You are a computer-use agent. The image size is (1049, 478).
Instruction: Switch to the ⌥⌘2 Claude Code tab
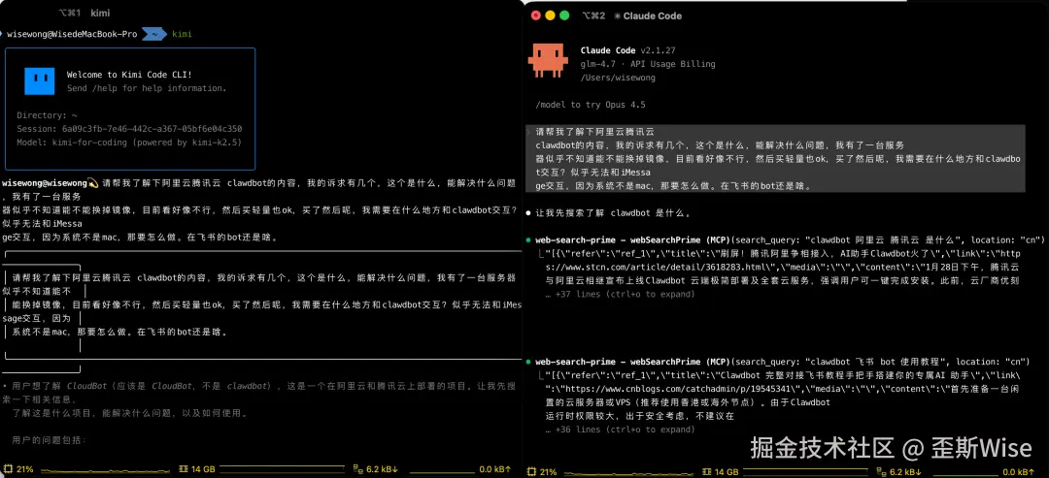click(x=631, y=16)
